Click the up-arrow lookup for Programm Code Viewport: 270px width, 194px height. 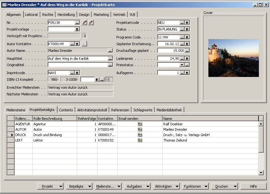coord(187,37)
